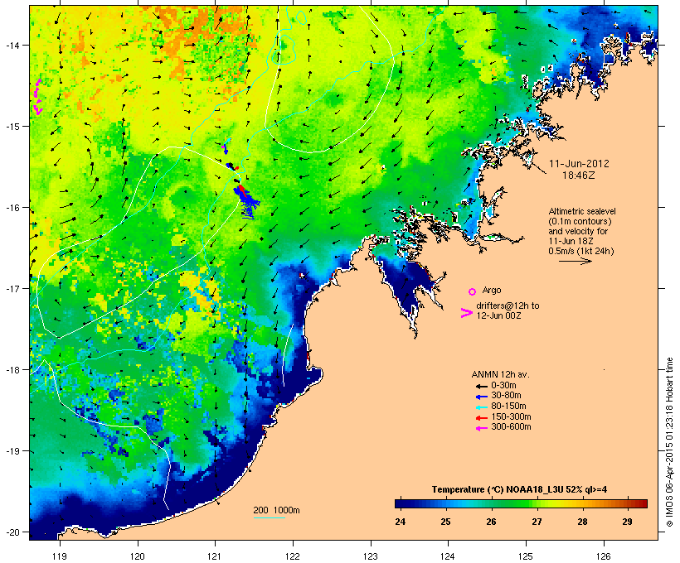Image resolution: width=680 pixels, height=563 pixels.
Task: Click the 300-600m depth label
Action: pos(511,427)
